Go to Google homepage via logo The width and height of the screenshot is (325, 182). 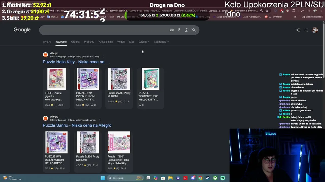(x=22, y=30)
